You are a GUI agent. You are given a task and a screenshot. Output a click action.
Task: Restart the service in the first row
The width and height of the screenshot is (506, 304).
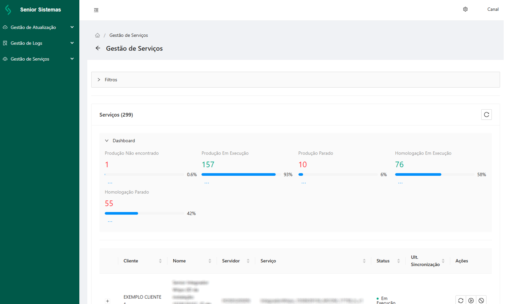(460, 300)
